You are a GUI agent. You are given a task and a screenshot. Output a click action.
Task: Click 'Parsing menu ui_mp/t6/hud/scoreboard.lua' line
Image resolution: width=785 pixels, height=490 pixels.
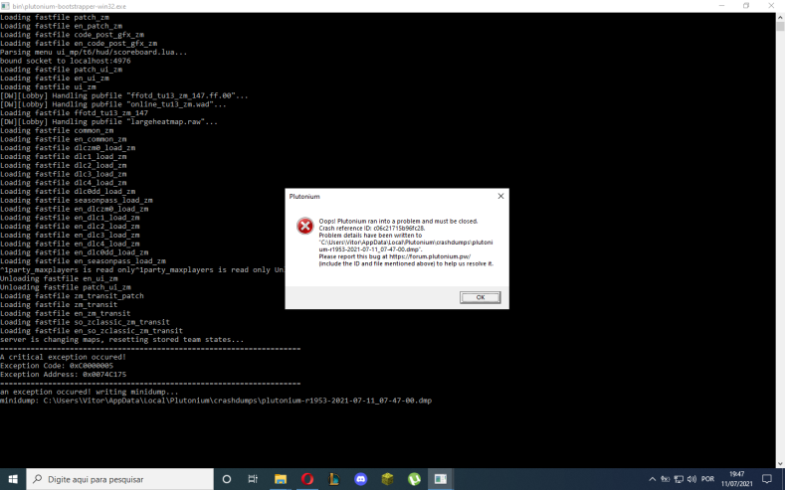[x=94, y=52]
